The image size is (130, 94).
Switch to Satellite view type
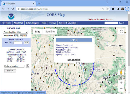(x=50, y=32)
